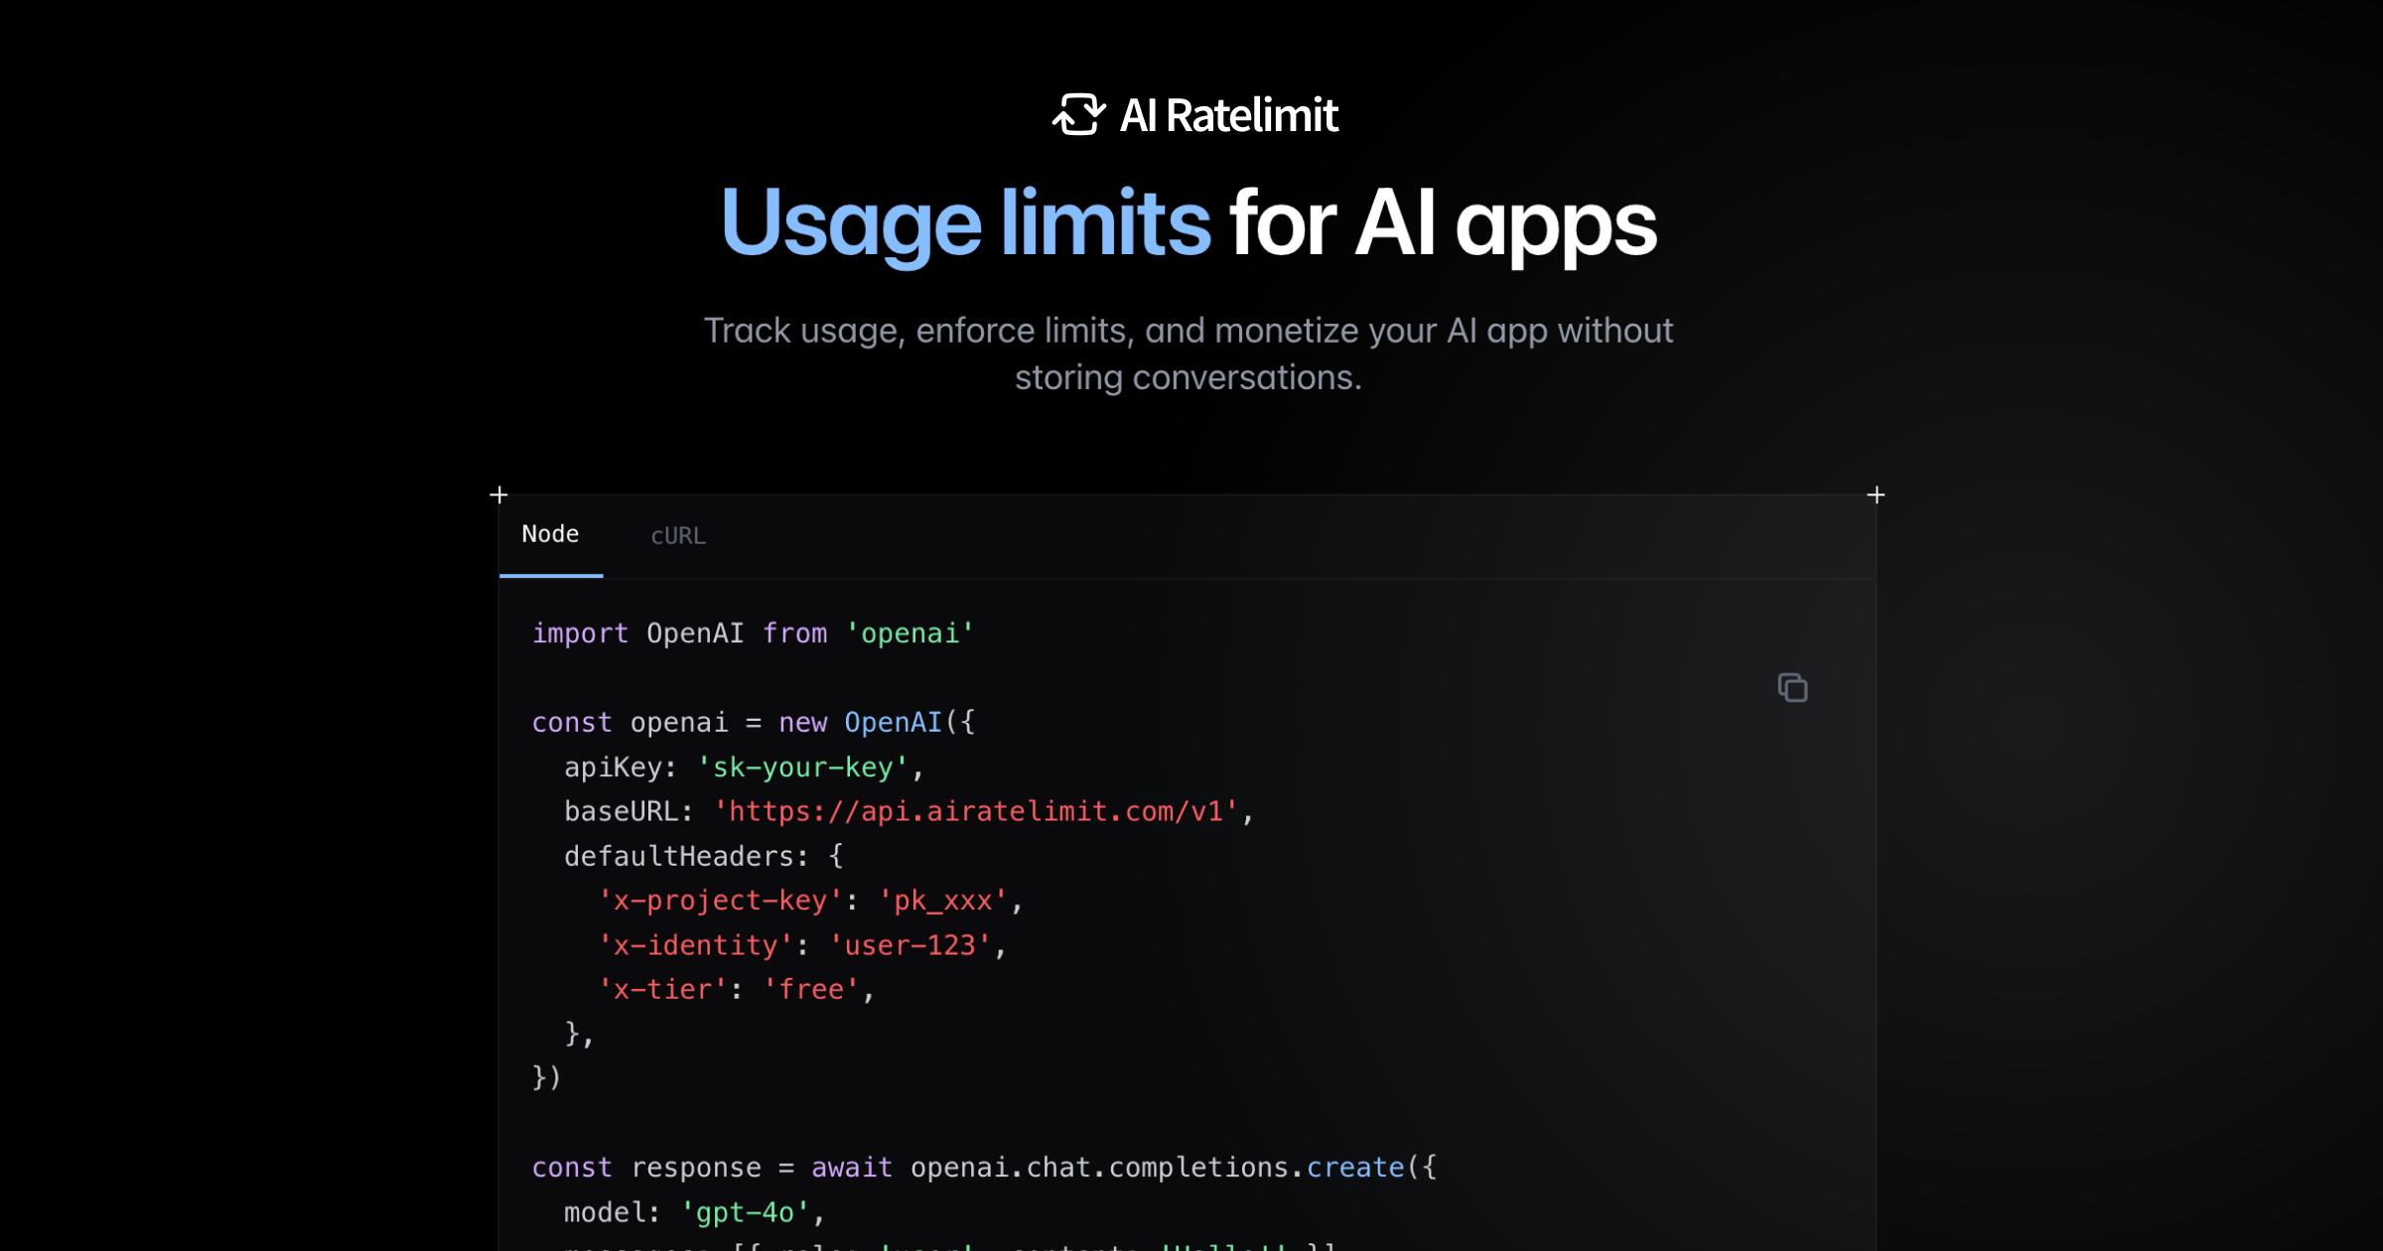Click the 'pk_xxx' project key value
Viewport: 2383px width, 1251px height.
pos(942,901)
